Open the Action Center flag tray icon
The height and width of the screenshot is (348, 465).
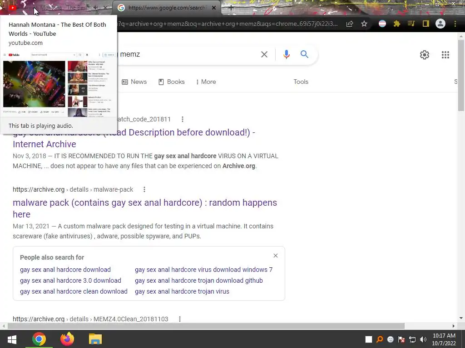click(401, 339)
